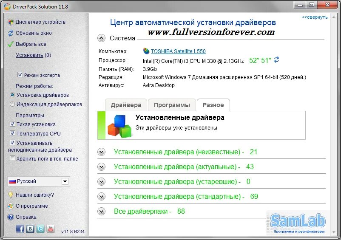Click the green Select all checkmark icon
This screenshot has width=341, height=240.
[x=11, y=44]
